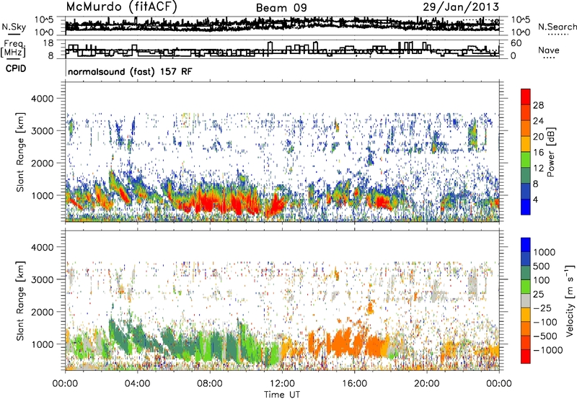Click the "2000" tick of the power panel
The height and width of the screenshot is (399, 577).
(x=45, y=163)
